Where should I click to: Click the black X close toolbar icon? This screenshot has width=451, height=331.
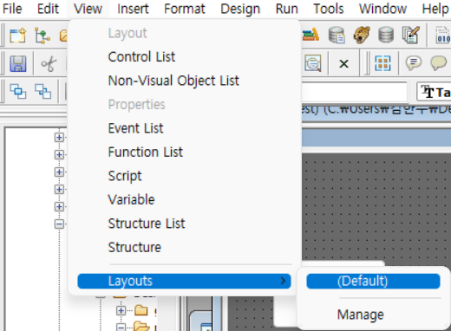tap(343, 63)
